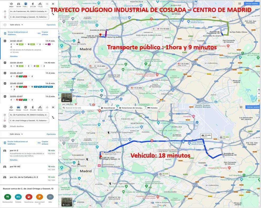Switch to driving mode in the transit panel
Image resolution: width=261 pixels, height=208 pixels.
[18, 5]
